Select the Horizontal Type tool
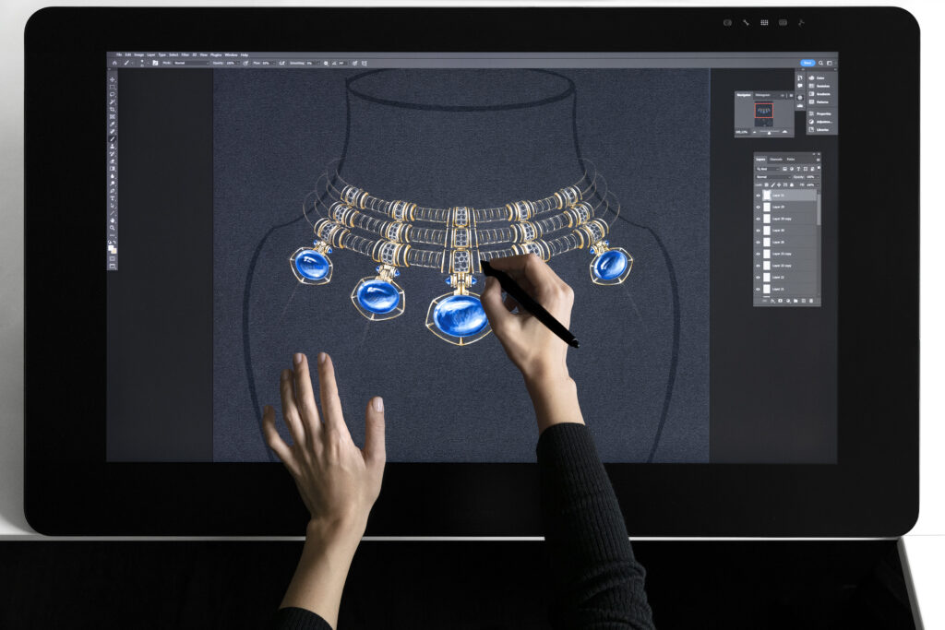Image resolution: width=945 pixels, height=630 pixels. [113, 198]
